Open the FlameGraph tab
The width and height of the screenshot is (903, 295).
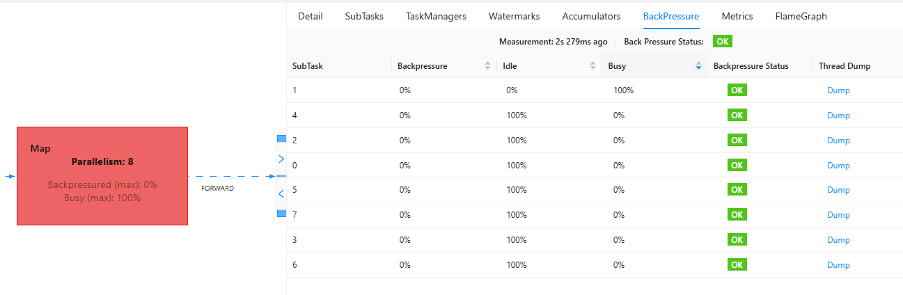801,16
